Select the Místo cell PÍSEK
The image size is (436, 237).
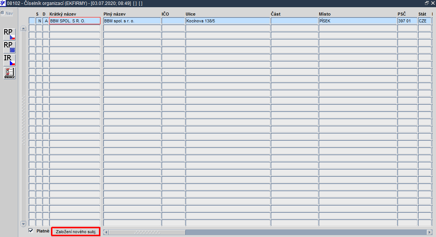(x=358, y=21)
